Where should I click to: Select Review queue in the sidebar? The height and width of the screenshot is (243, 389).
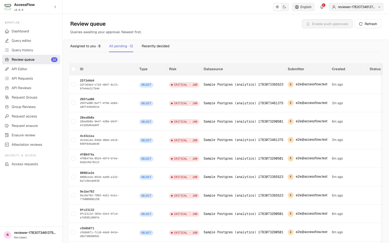tap(31, 60)
